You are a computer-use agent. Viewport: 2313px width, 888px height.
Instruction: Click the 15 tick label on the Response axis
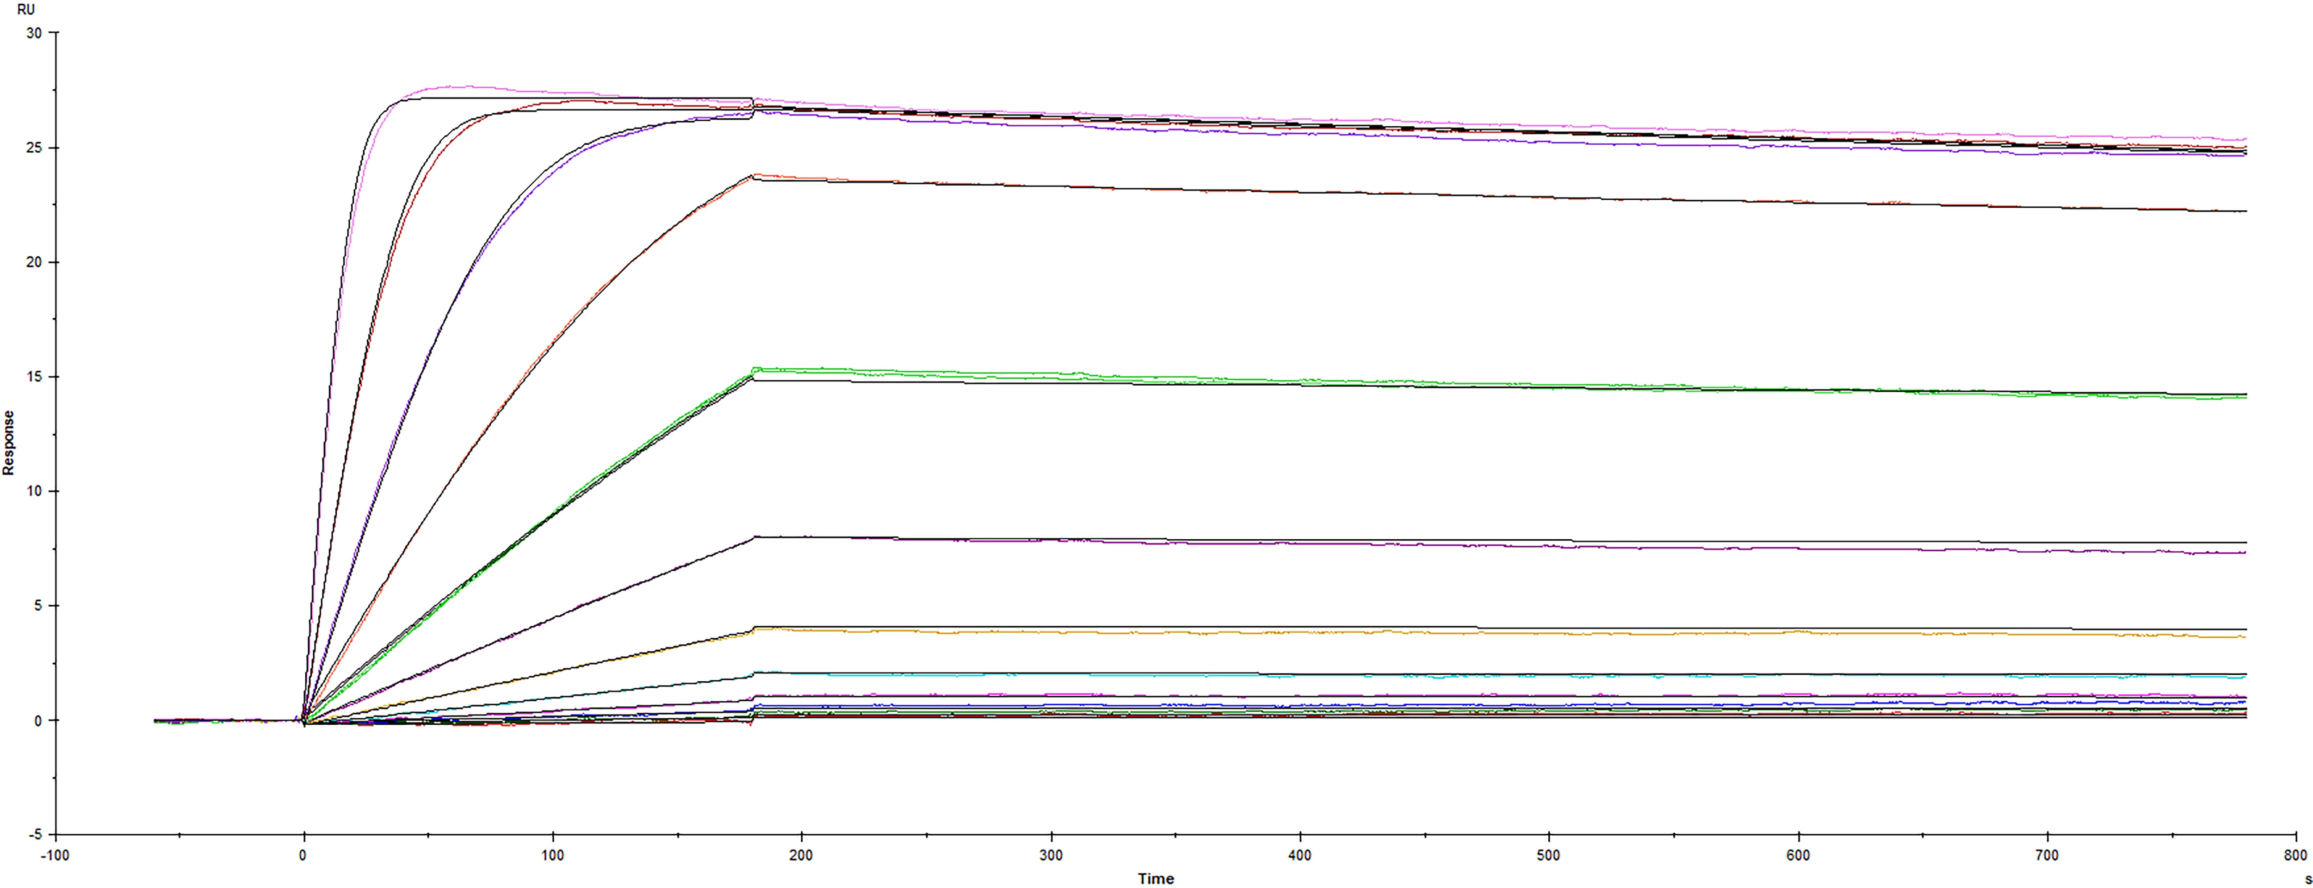34,377
